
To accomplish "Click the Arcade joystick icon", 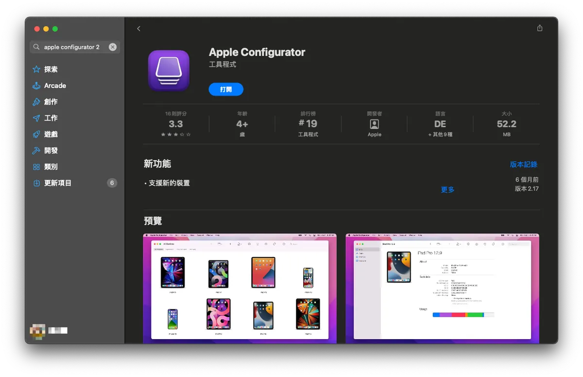I will pos(36,86).
